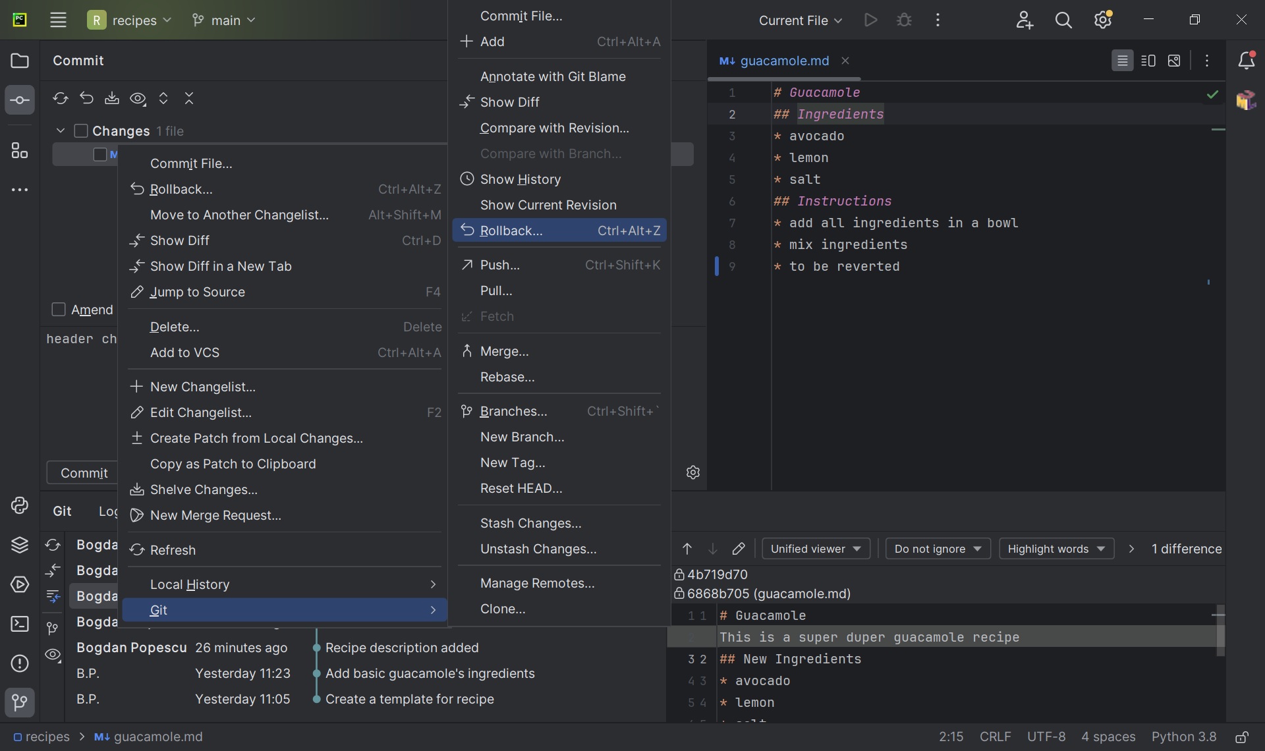Click the Commit button at bottom
1265x751 pixels.
tap(83, 472)
